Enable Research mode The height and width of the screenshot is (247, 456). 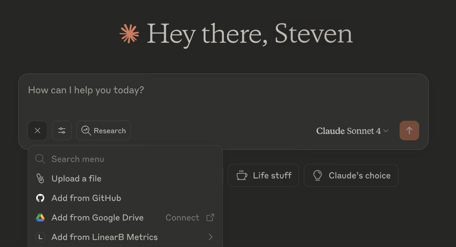tap(103, 131)
